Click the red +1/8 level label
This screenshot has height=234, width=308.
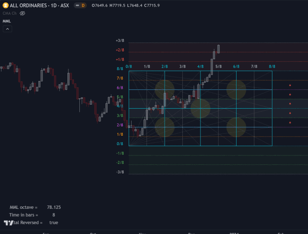(x=120, y=59)
